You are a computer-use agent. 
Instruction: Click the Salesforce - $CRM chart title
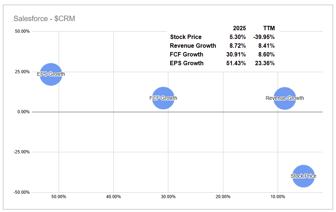44,19
